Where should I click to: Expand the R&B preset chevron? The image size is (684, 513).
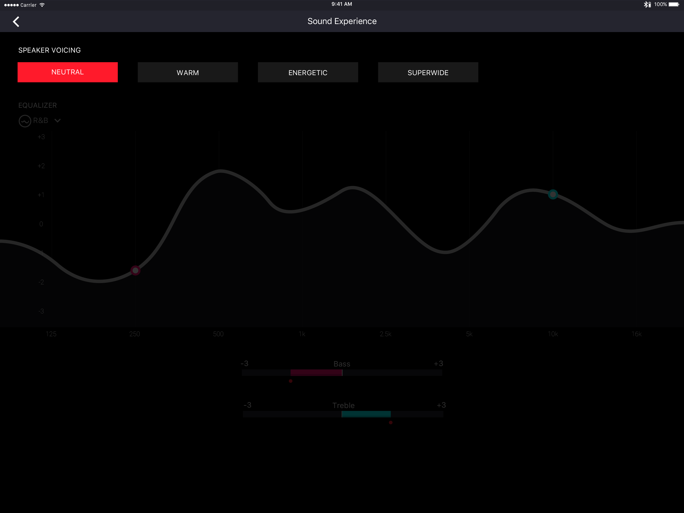[58, 121]
